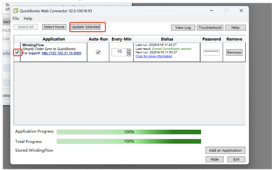Viewport: 272px width, 170px height.
Task: Open the support link http://192.168.31.16:8080
Action: pyautogui.click(x=61, y=53)
